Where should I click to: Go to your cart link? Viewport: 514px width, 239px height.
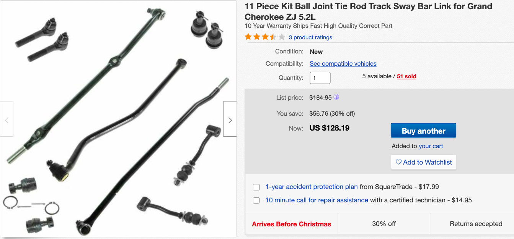pos(431,146)
